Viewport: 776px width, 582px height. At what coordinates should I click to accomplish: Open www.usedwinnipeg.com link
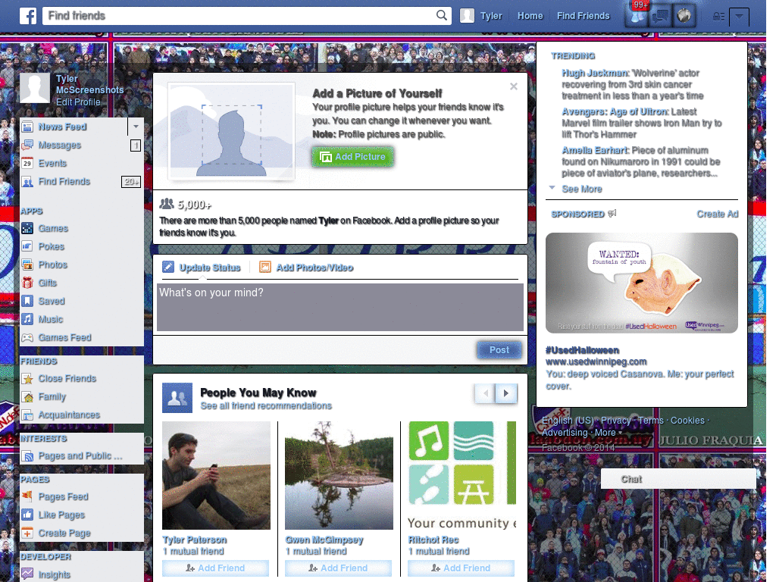coord(596,361)
